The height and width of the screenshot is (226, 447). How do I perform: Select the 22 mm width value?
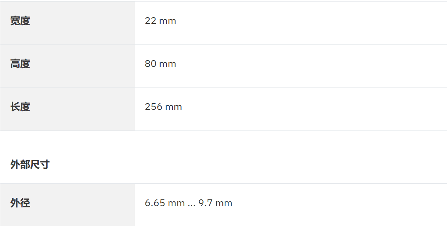point(160,21)
